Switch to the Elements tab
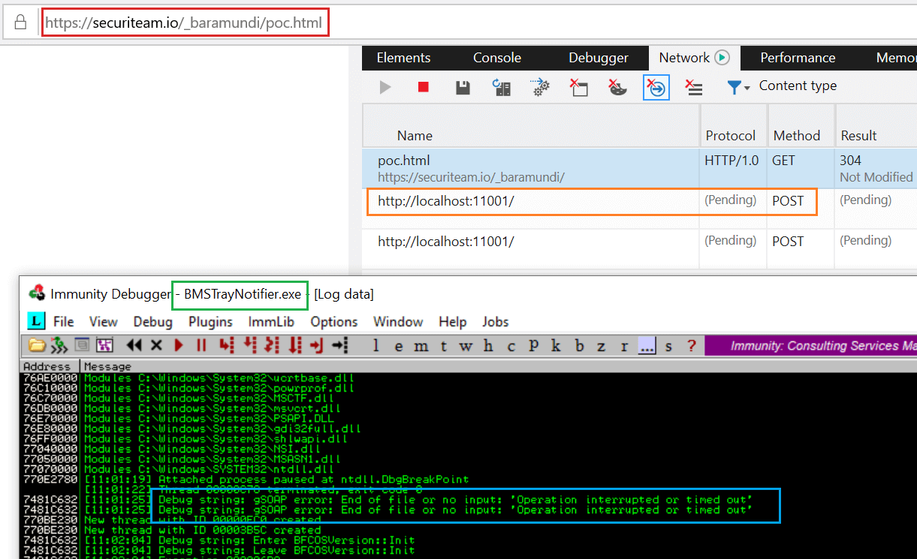Screen dimensions: 917x559 (x=403, y=58)
